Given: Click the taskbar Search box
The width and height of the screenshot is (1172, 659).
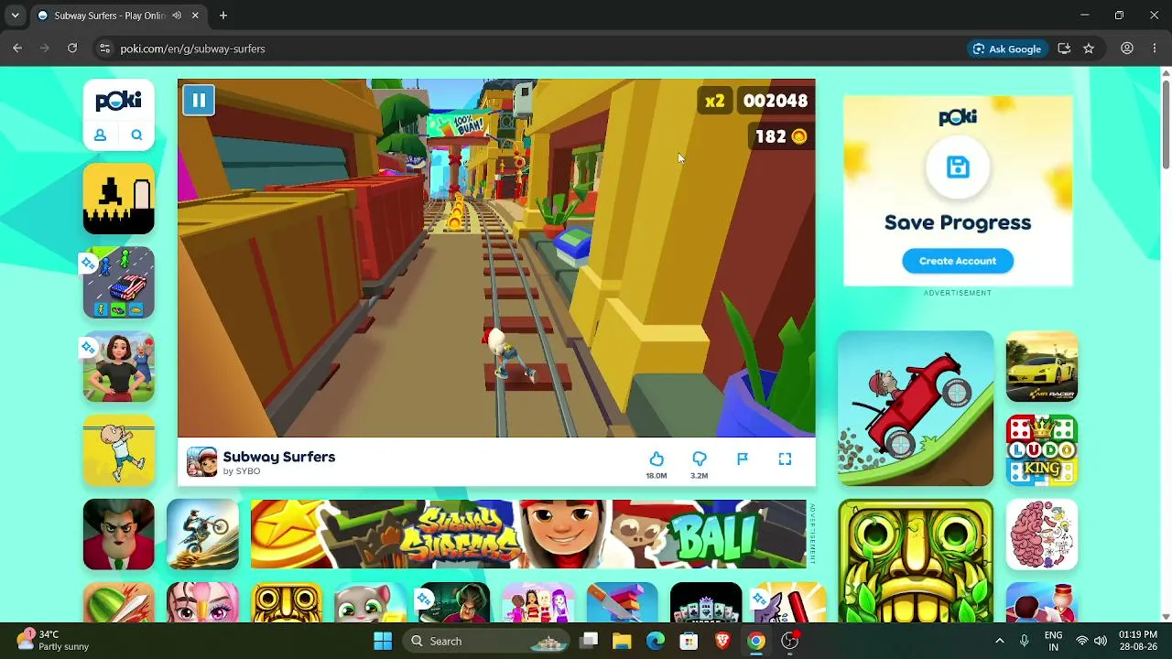Looking at the screenshot, I should point(485,641).
